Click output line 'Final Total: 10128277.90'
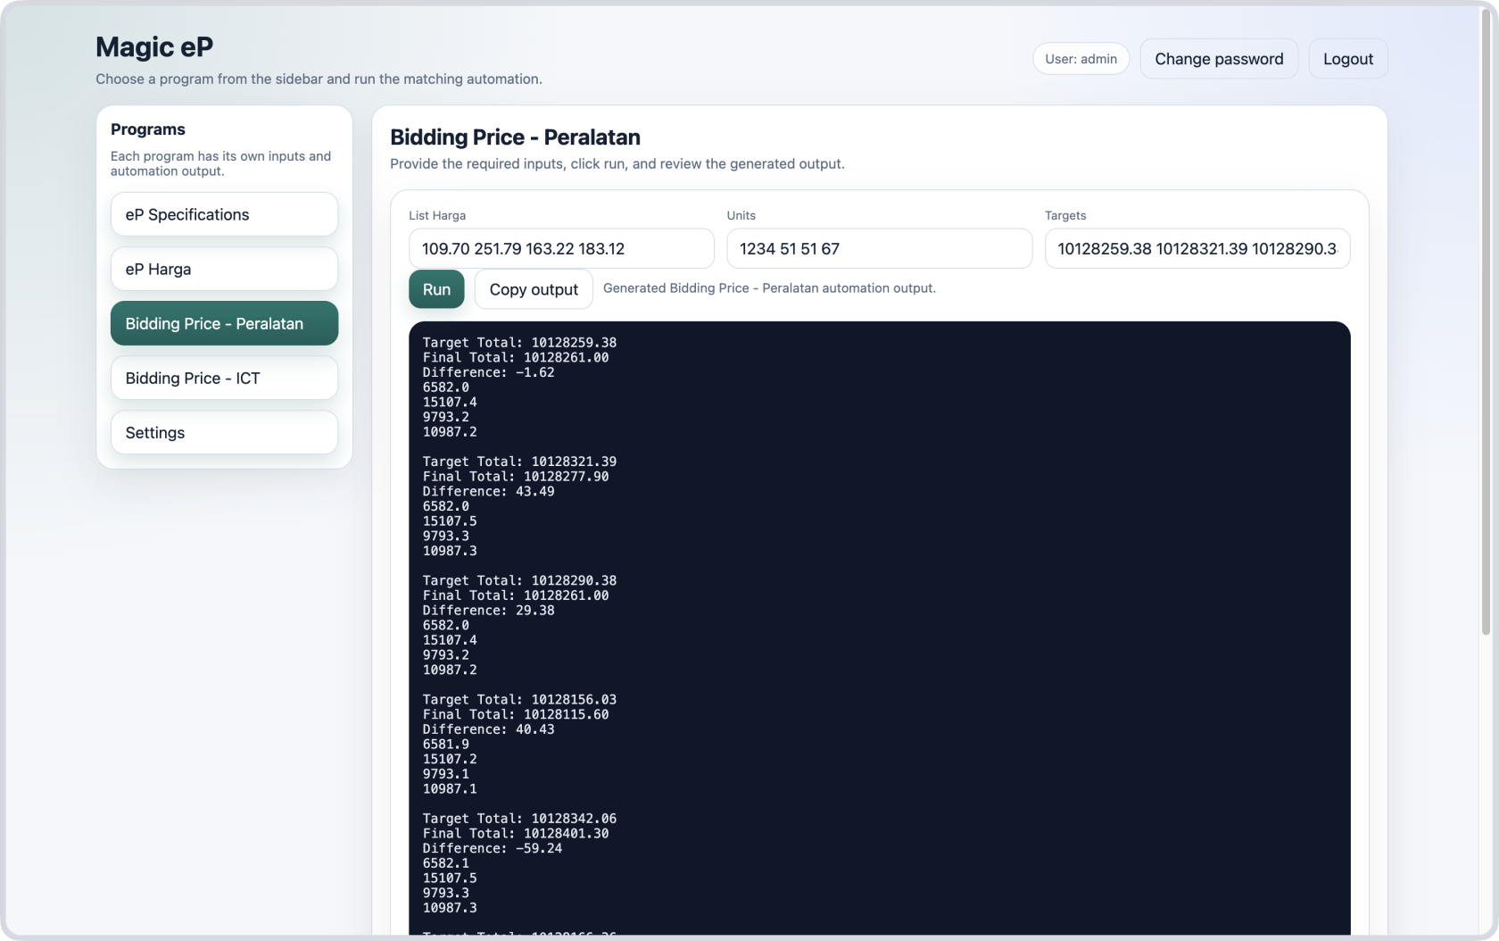Image resolution: width=1499 pixels, height=941 pixels. click(516, 477)
